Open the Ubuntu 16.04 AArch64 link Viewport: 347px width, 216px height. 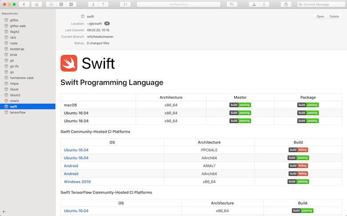click(76, 158)
